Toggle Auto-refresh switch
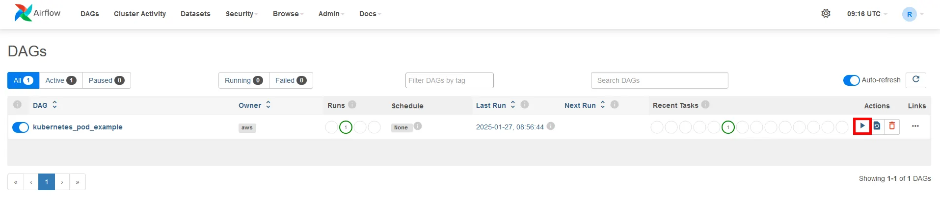Image resolution: width=940 pixels, height=224 pixels. [x=851, y=80]
